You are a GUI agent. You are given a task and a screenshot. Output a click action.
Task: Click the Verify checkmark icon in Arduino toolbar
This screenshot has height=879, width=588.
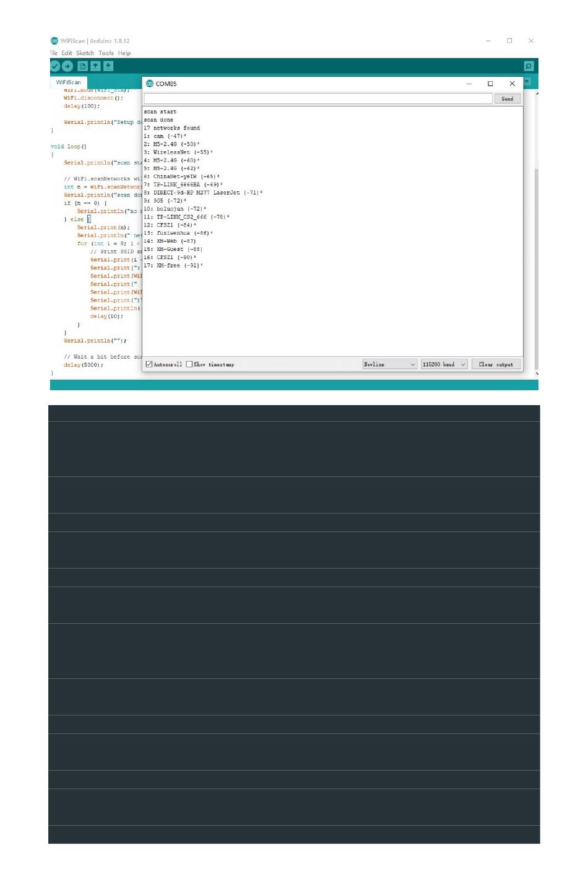pyautogui.click(x=55, y=66)
